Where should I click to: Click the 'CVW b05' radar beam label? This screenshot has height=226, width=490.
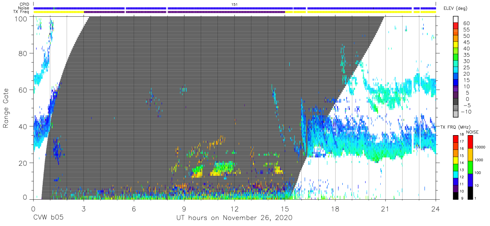[48, 218]
